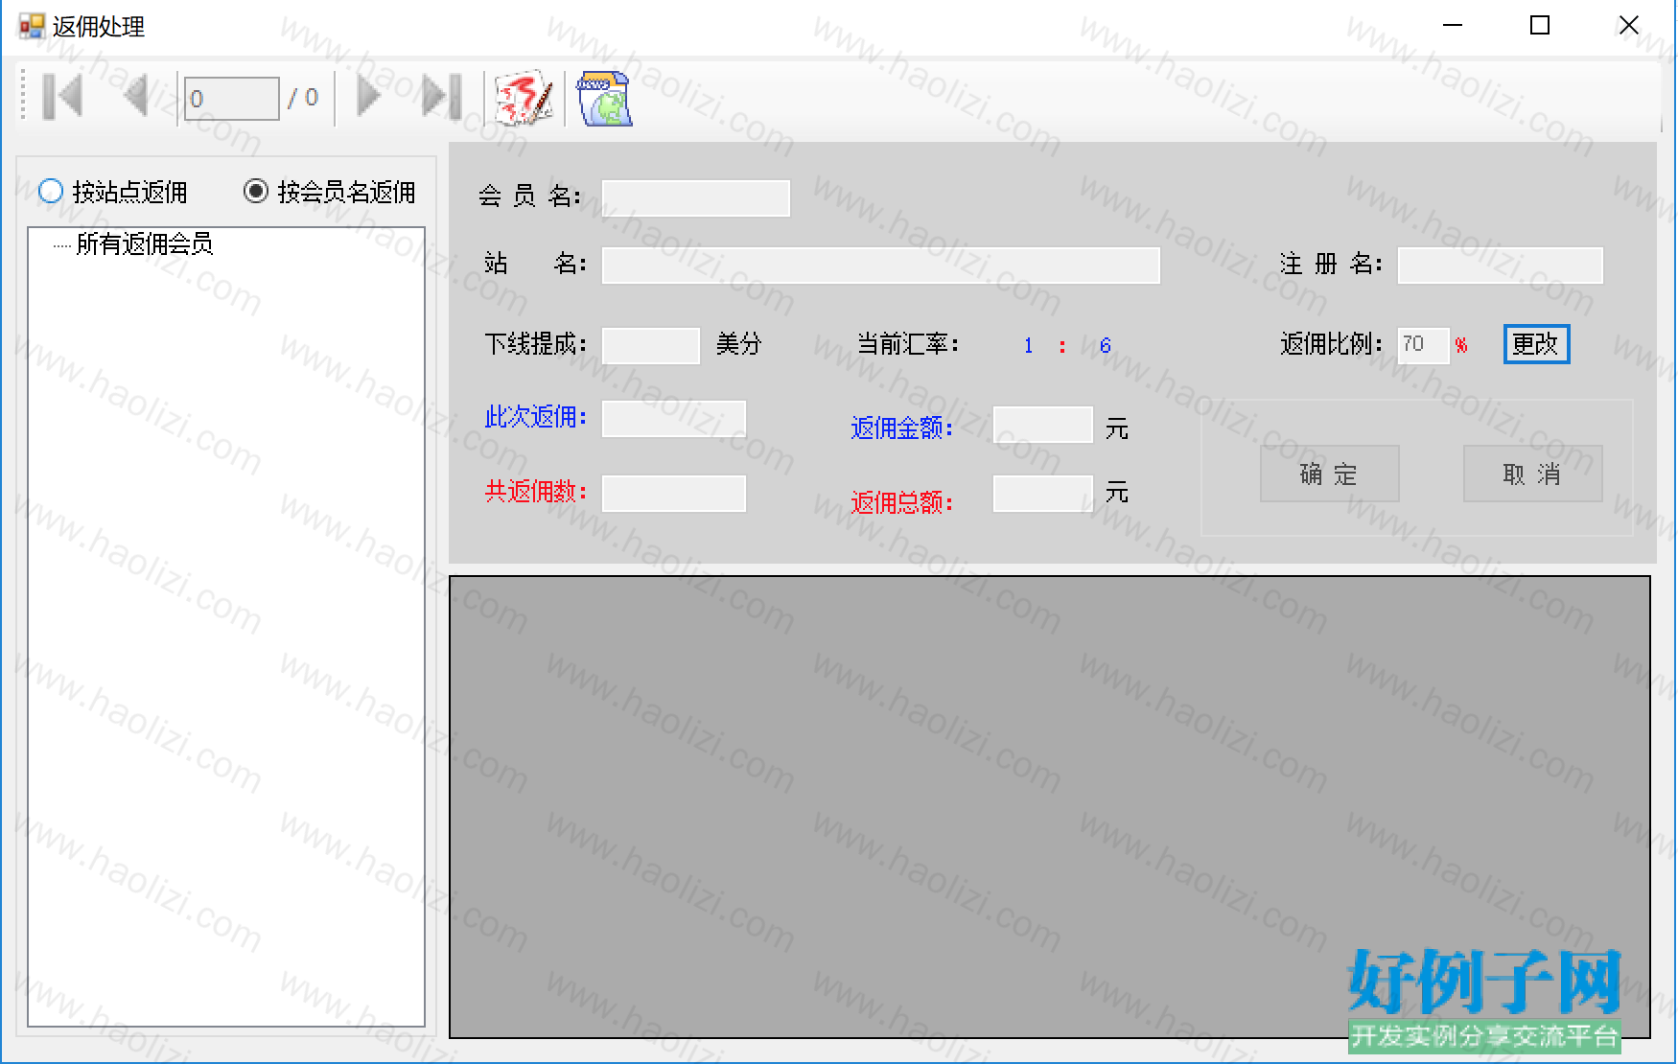Click the 取消 cancel button
Viewport: 1678px width, 1064px height.
[x=1532, y=474]
